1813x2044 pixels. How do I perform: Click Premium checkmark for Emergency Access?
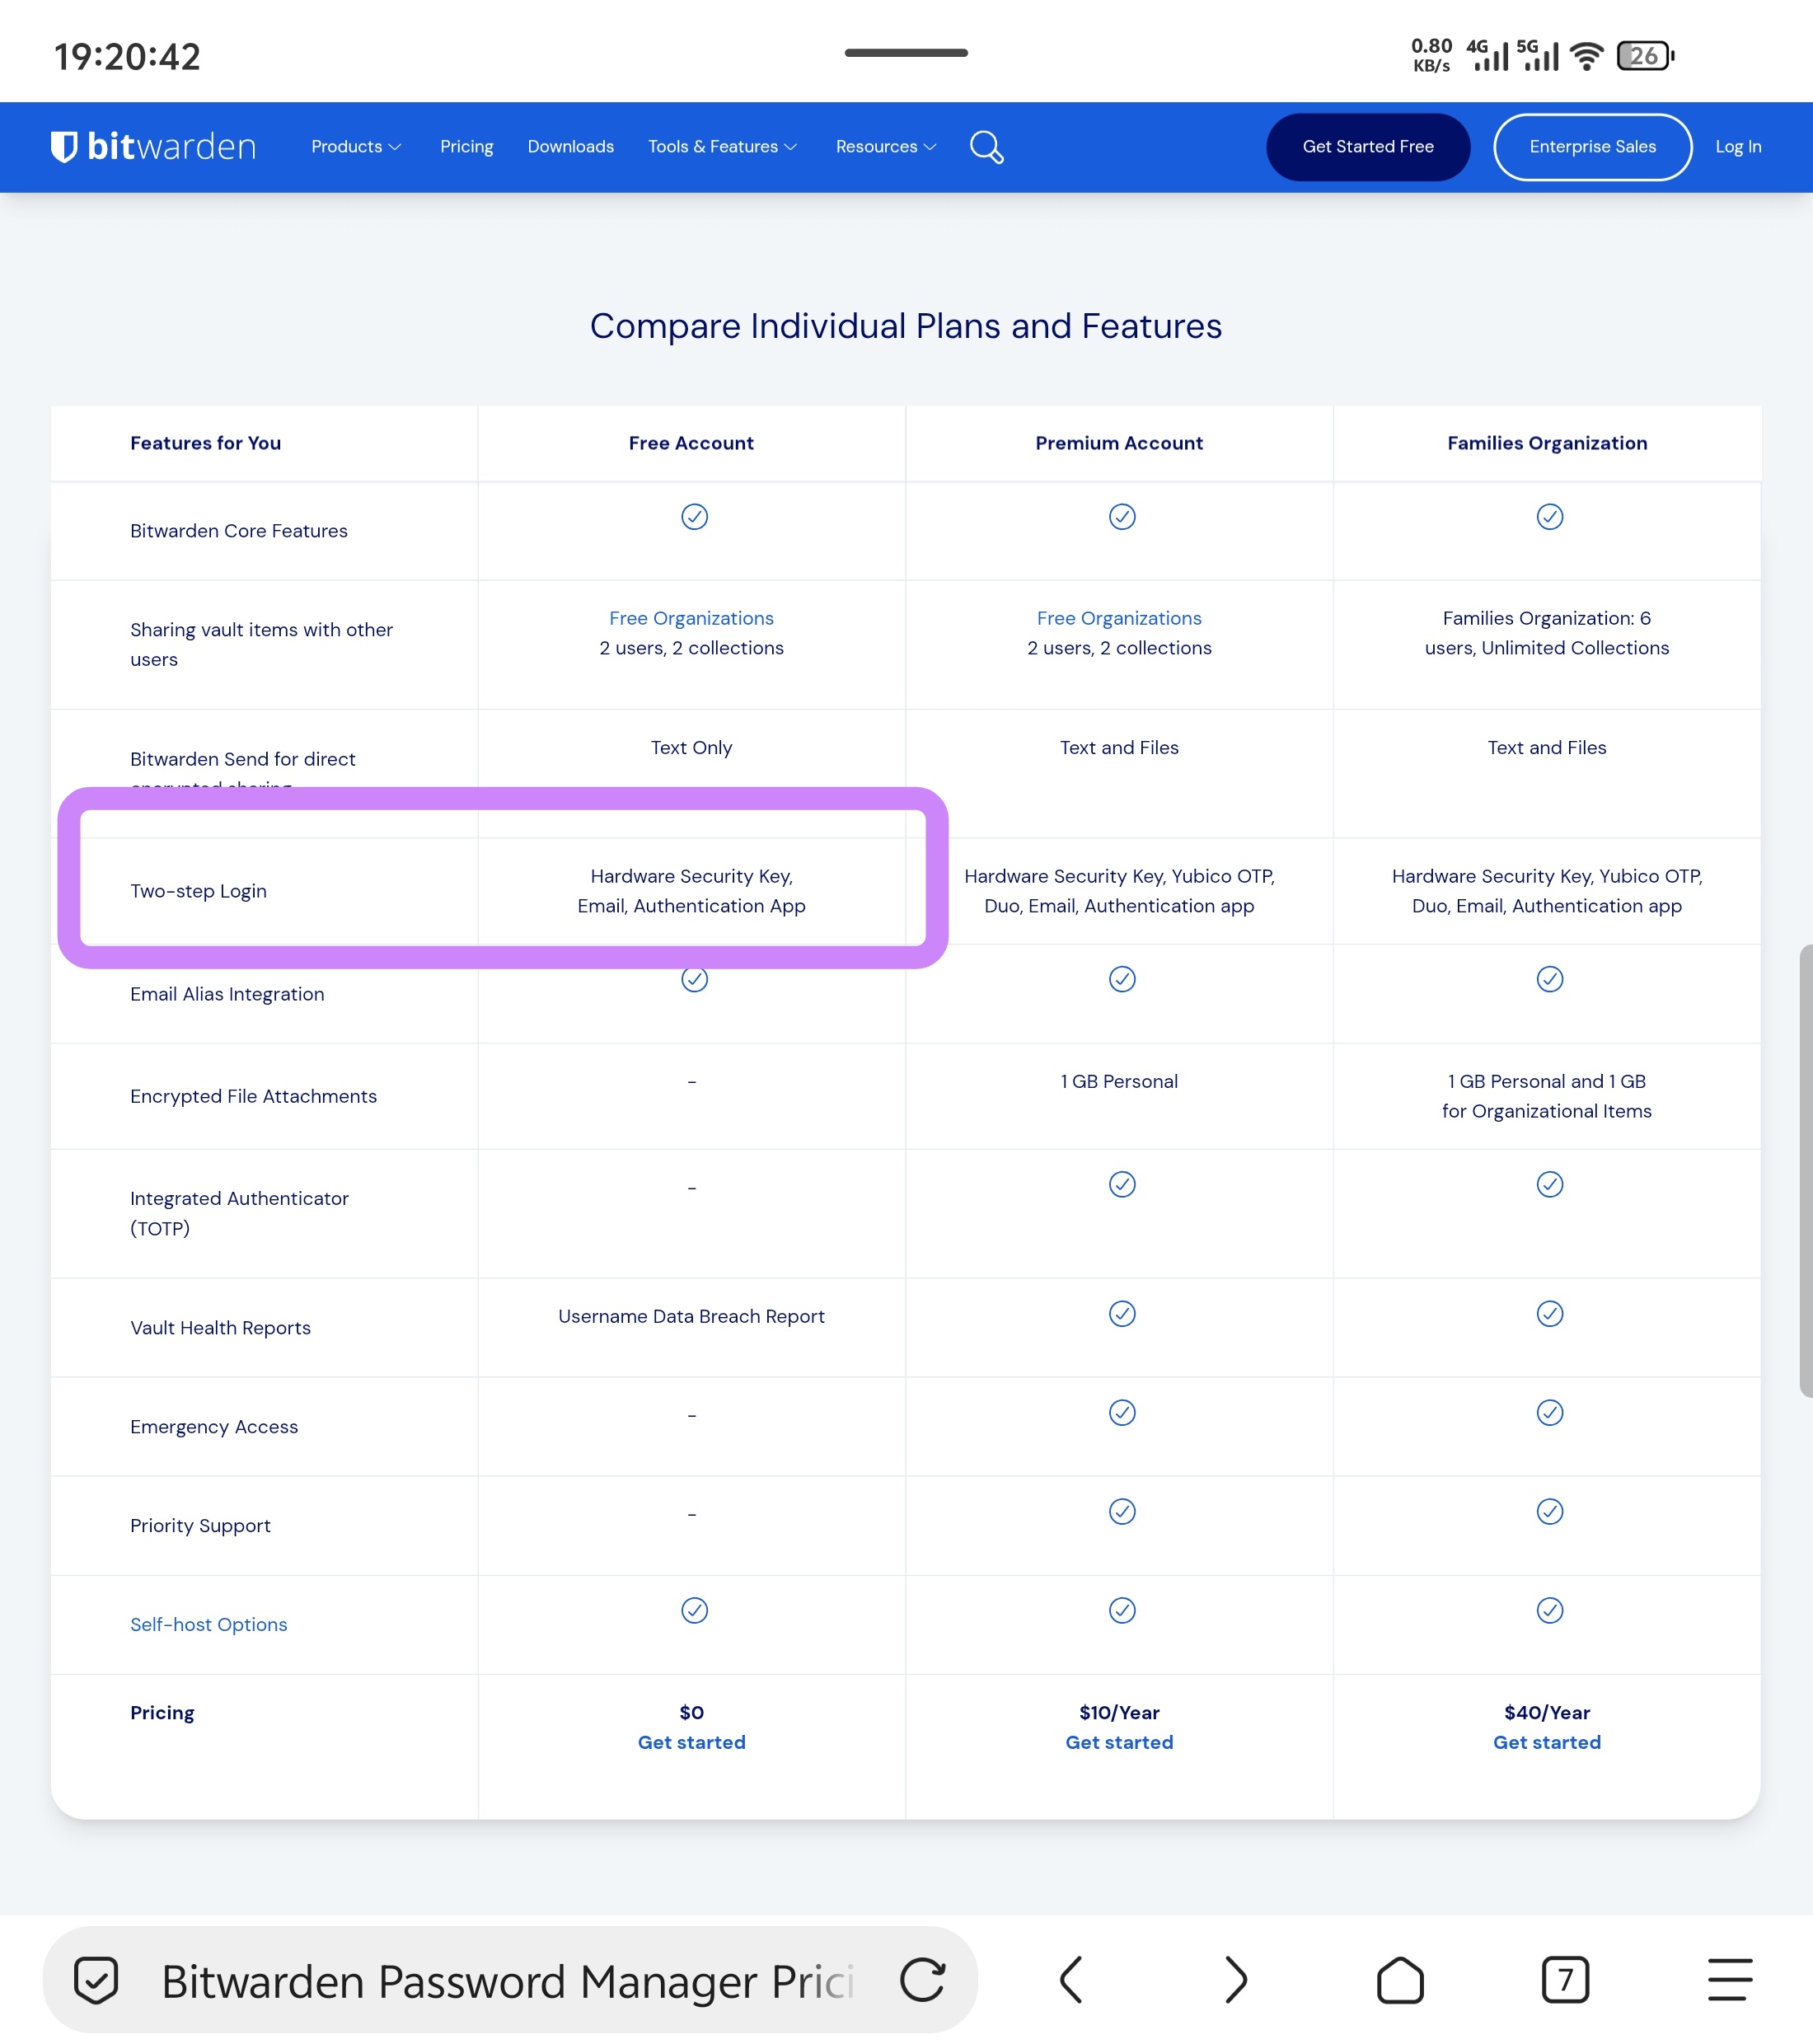[1122, 1413]
